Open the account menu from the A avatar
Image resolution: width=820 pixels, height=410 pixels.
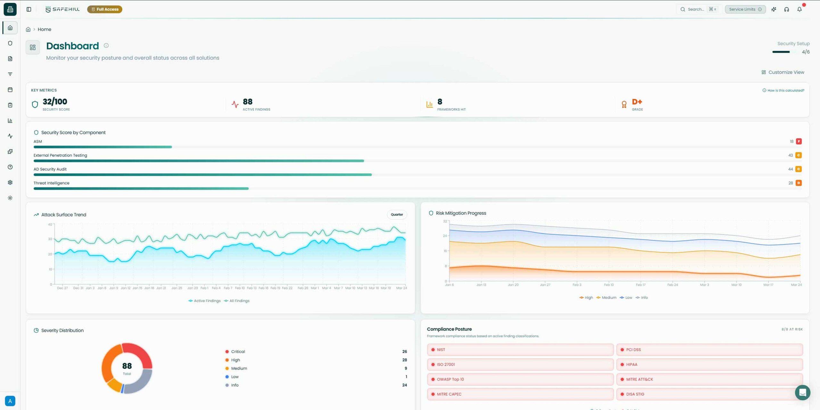(x=10, y=401)
